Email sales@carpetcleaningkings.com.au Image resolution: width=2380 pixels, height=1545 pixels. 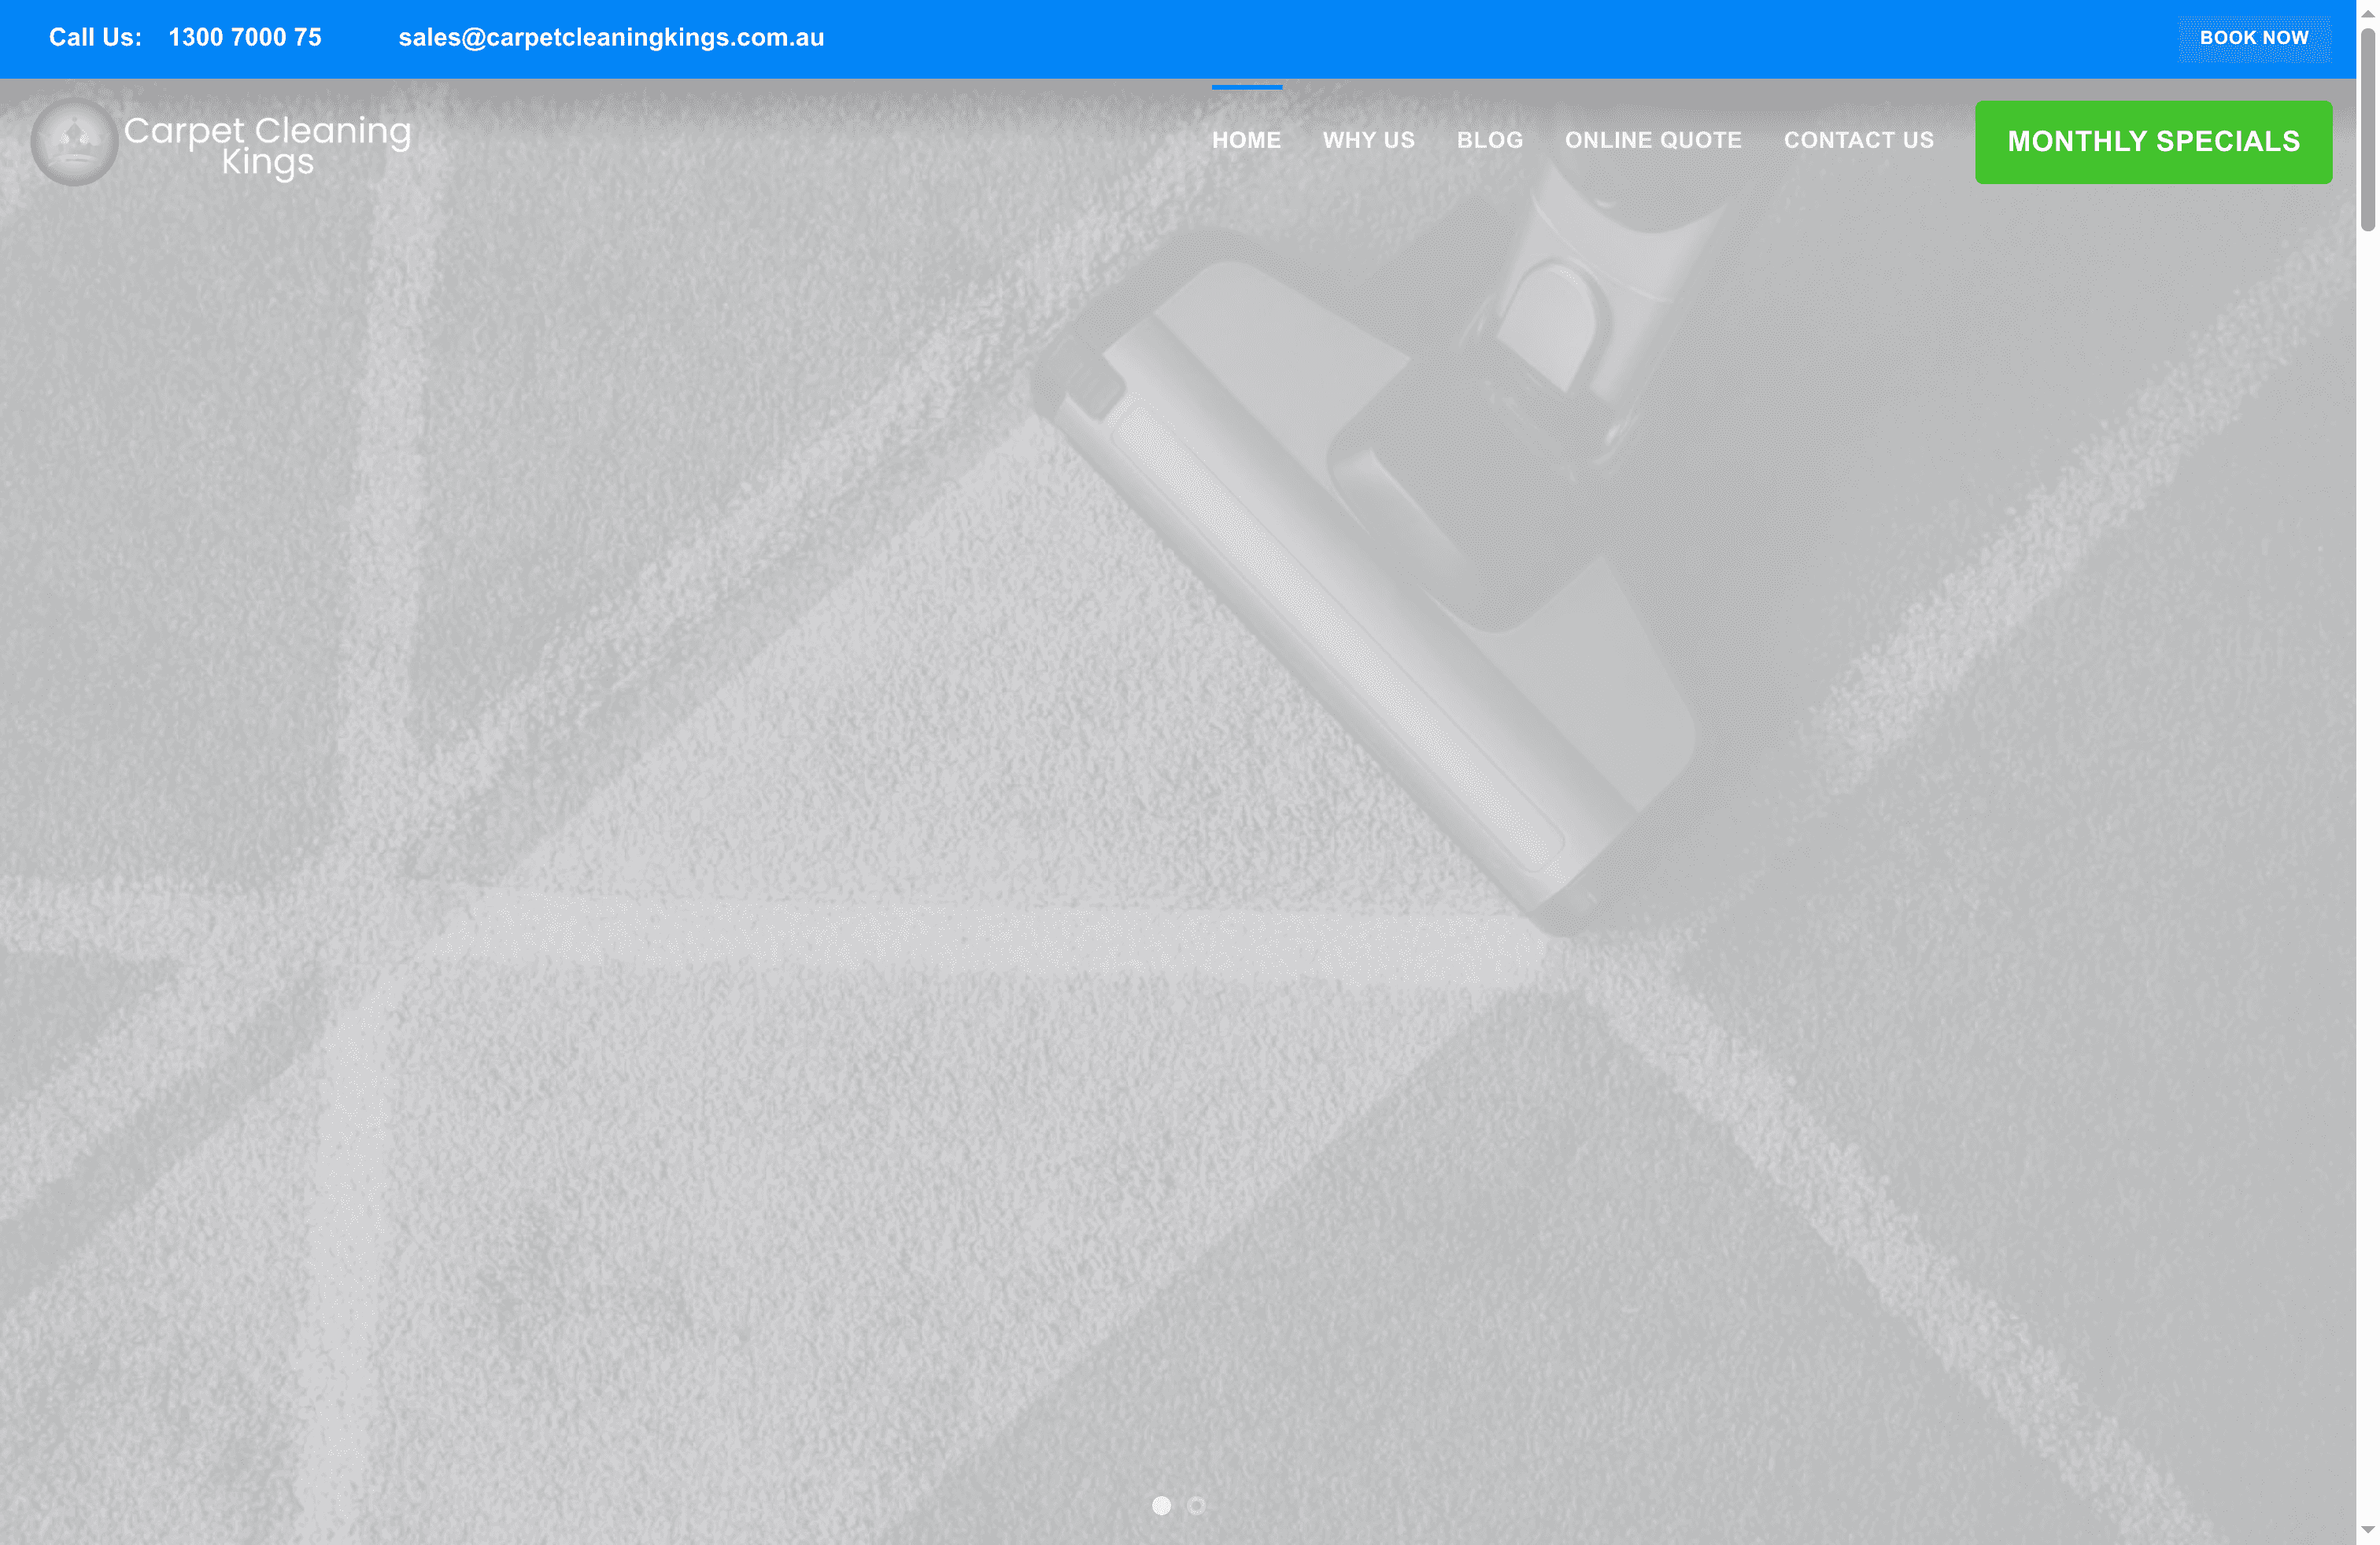[611, 38]
